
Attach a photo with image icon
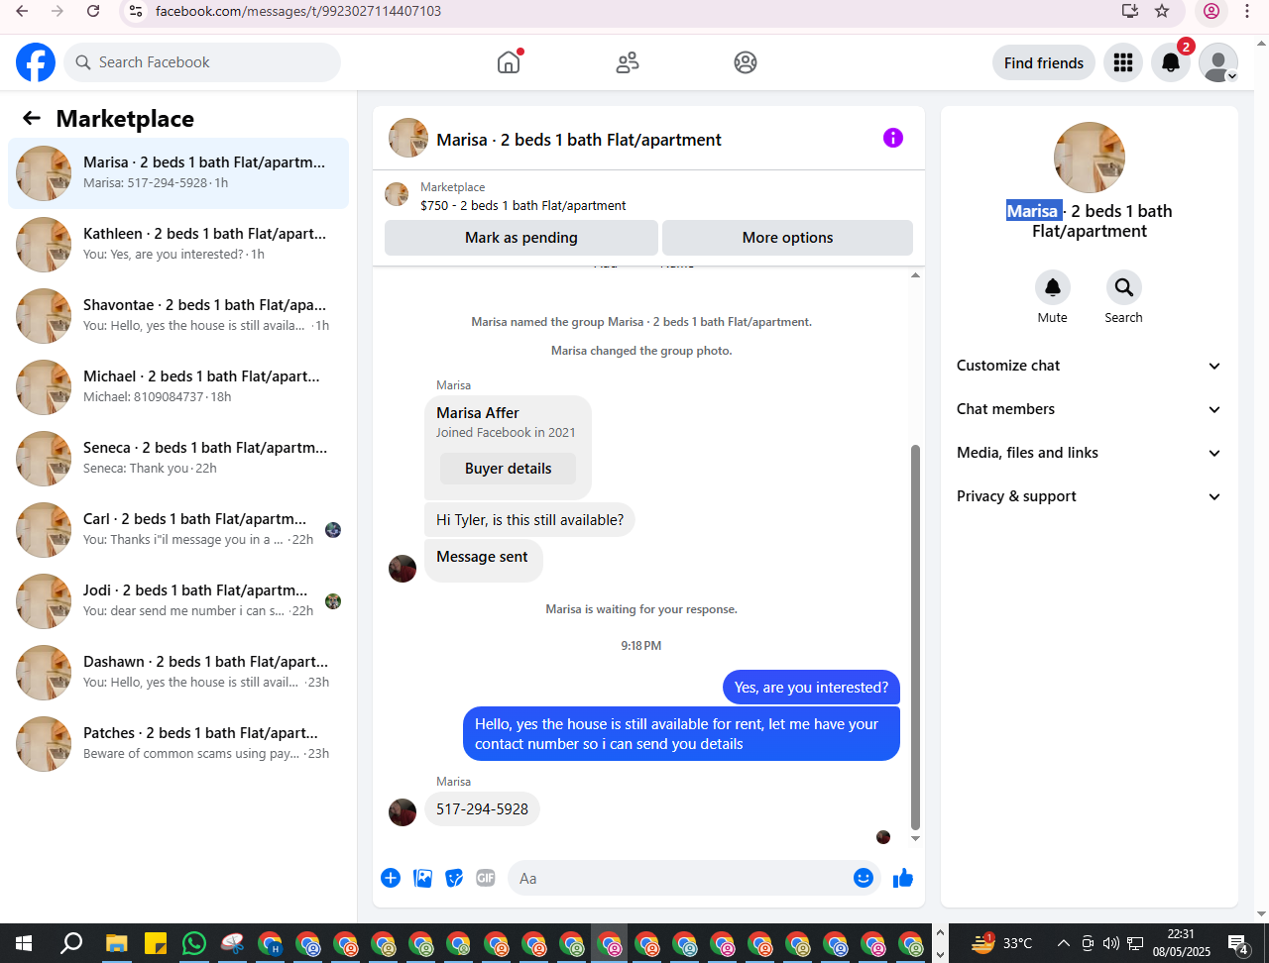(422, 878)
